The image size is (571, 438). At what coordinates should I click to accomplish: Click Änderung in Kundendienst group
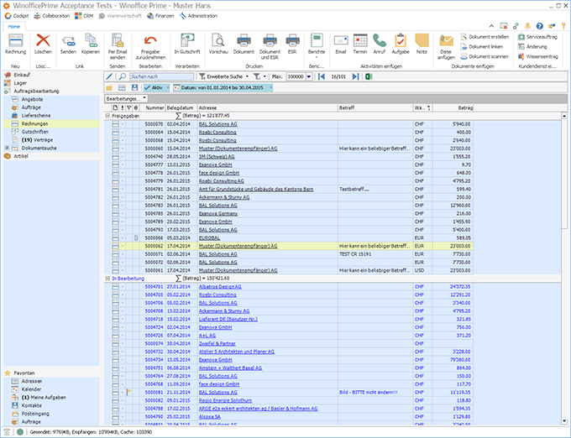point(532,46)
